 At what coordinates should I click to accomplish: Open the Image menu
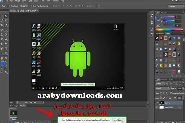(18, 1)
